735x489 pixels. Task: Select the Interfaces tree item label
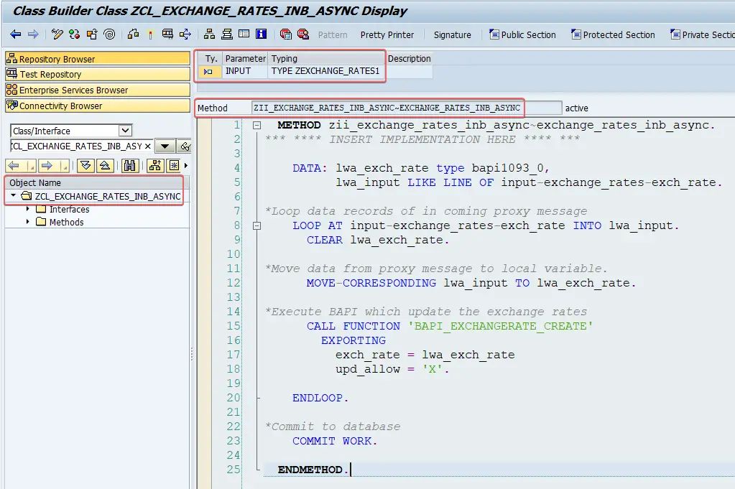[x=70, y=210]
